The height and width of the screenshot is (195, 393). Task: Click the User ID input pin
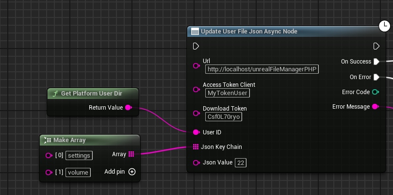(x=196, y=132)
